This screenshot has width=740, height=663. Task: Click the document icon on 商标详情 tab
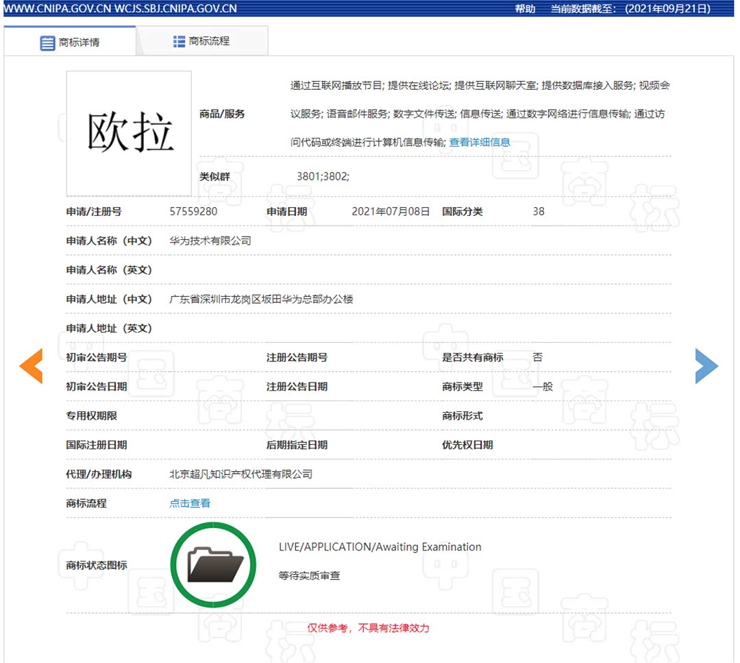47,42
